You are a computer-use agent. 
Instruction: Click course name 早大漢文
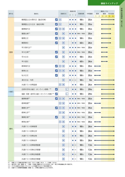point(25,61)
